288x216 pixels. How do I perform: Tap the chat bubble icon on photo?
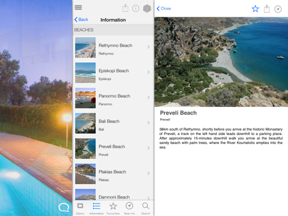coord(64,208)
